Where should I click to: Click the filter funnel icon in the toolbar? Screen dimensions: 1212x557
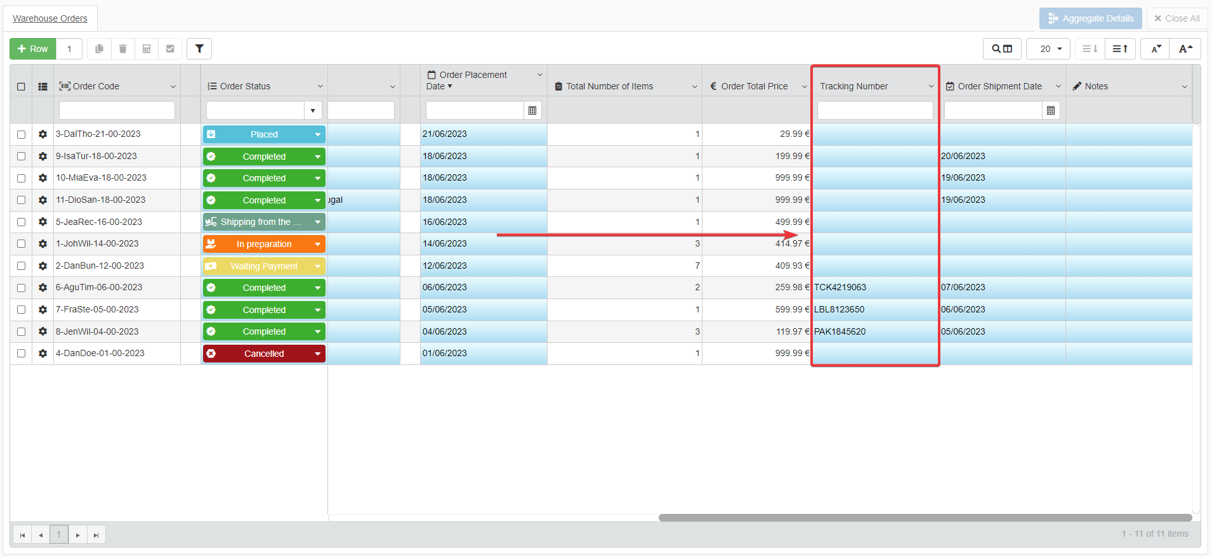tap(199, 49)
